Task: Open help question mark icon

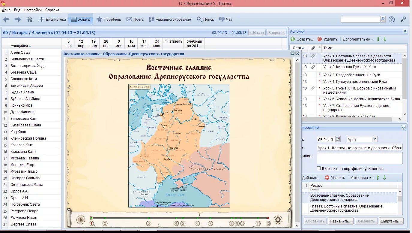Action: (392, 19)
